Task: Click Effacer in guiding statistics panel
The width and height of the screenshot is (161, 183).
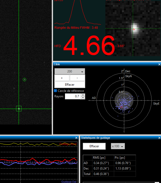Action: point(94,146)
